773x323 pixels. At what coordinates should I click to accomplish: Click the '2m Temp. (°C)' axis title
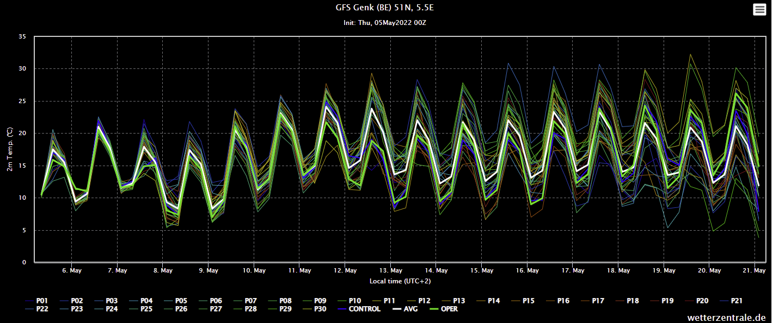10,149
